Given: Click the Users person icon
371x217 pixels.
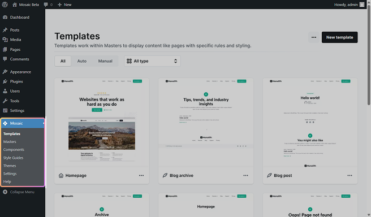Looking at the screenshot, I should coord(5,91).
